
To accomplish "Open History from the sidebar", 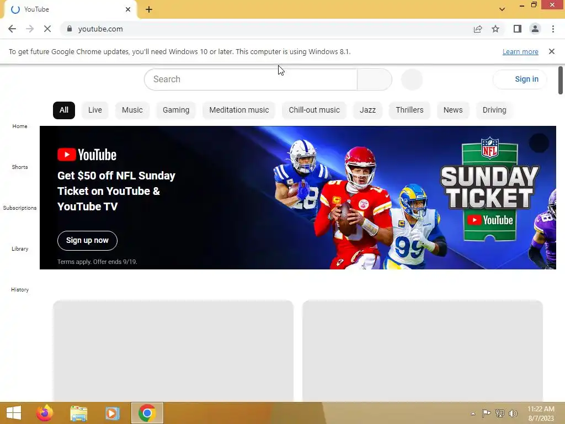I will click(x=20, y=289).
